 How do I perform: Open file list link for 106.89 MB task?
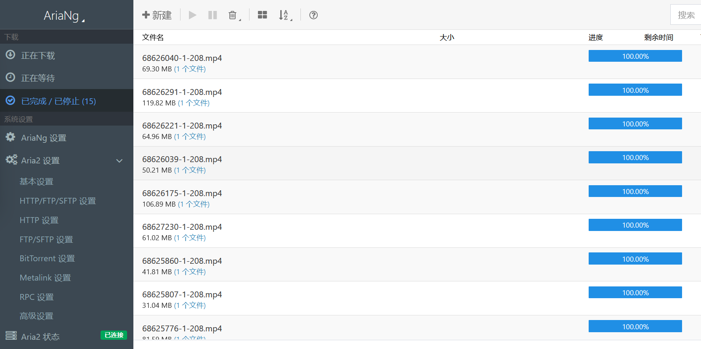pyautogui.click(x=194, y=204)
